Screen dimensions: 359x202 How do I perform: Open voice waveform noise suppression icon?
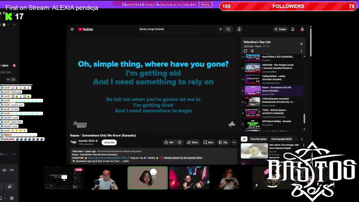coord(4,170)
